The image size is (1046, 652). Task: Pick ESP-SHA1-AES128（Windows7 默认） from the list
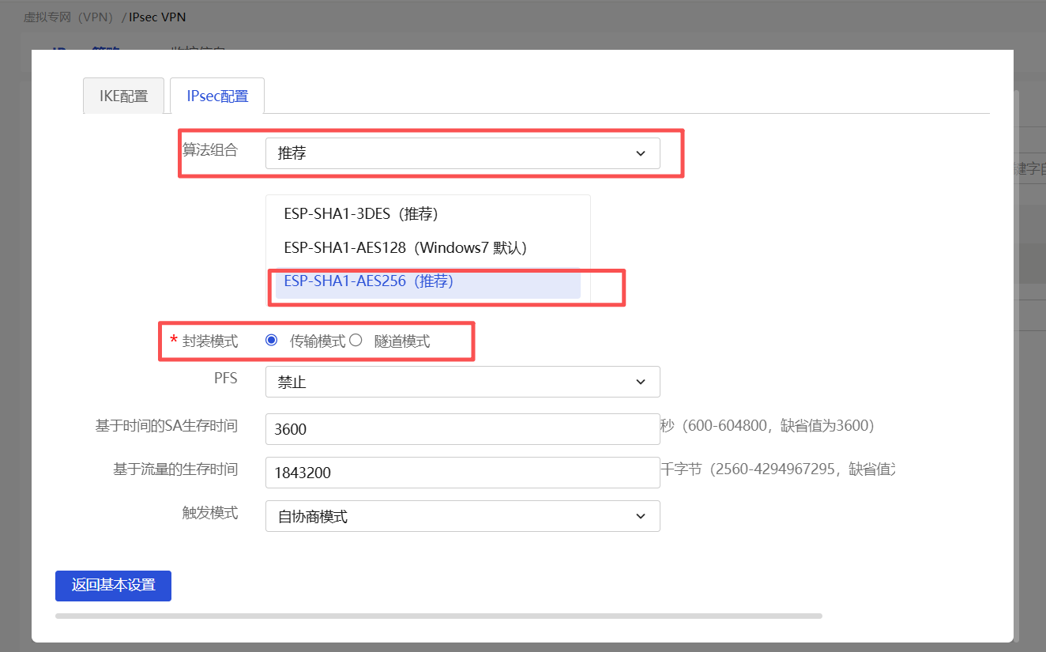pyautogui.click(x=405, y=248)
